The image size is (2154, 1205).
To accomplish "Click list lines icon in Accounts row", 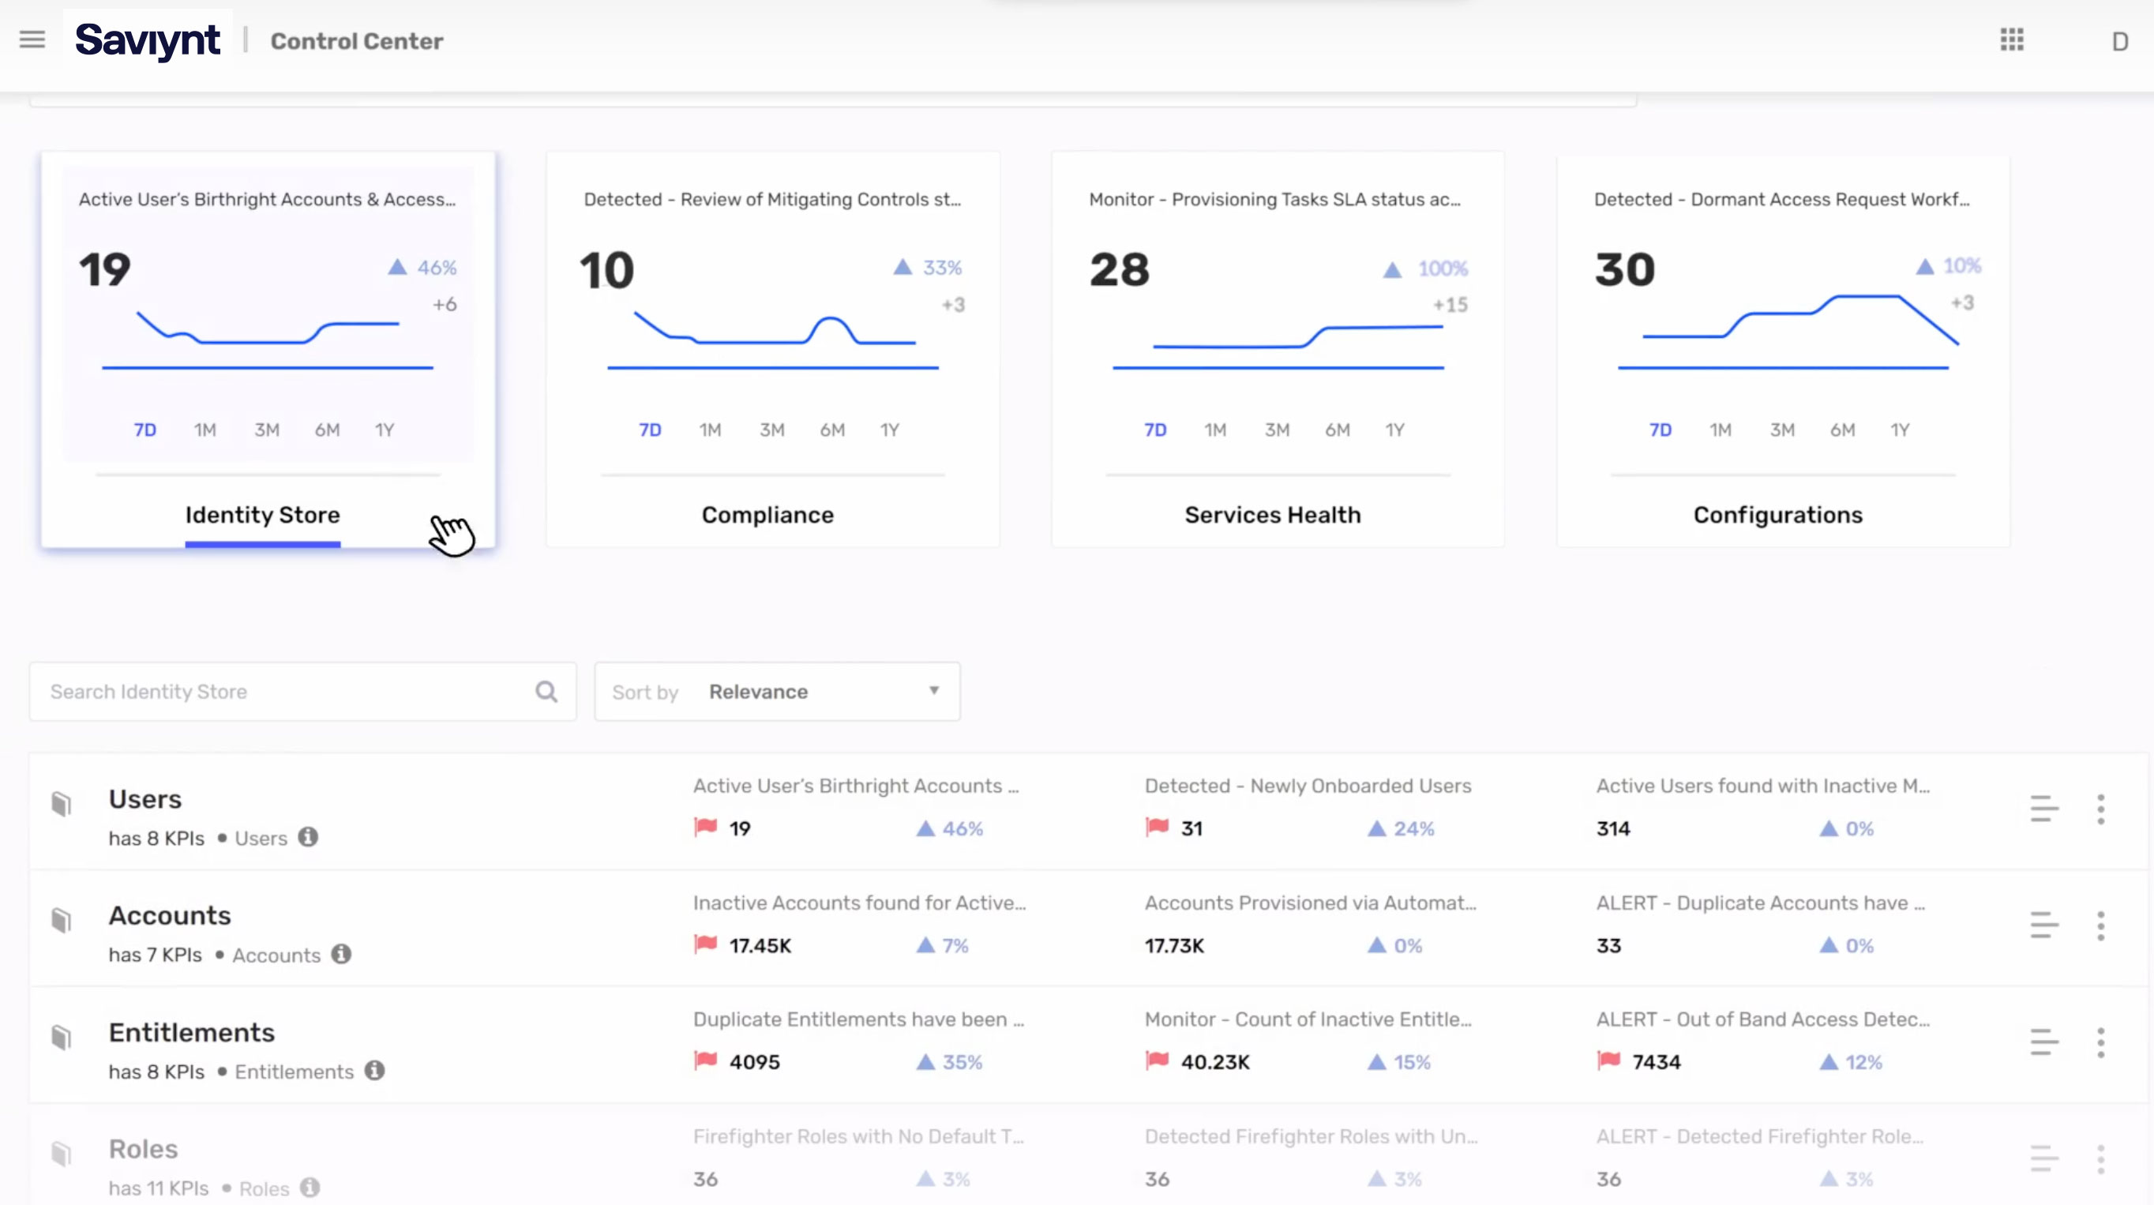I will click(2043, 925).
